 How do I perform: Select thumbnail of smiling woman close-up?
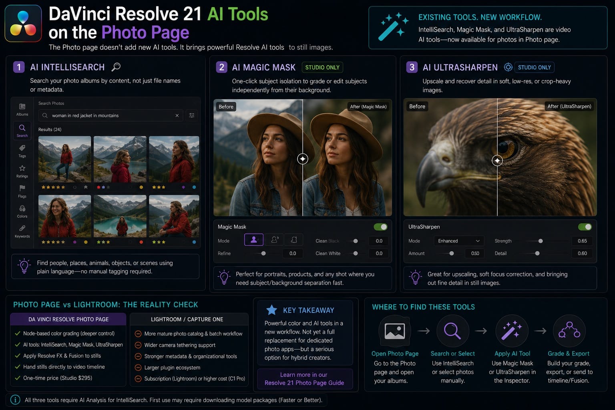click(x=64, y=216)
